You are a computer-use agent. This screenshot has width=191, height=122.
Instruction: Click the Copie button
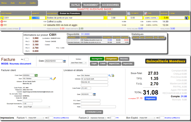click(94, 64)
